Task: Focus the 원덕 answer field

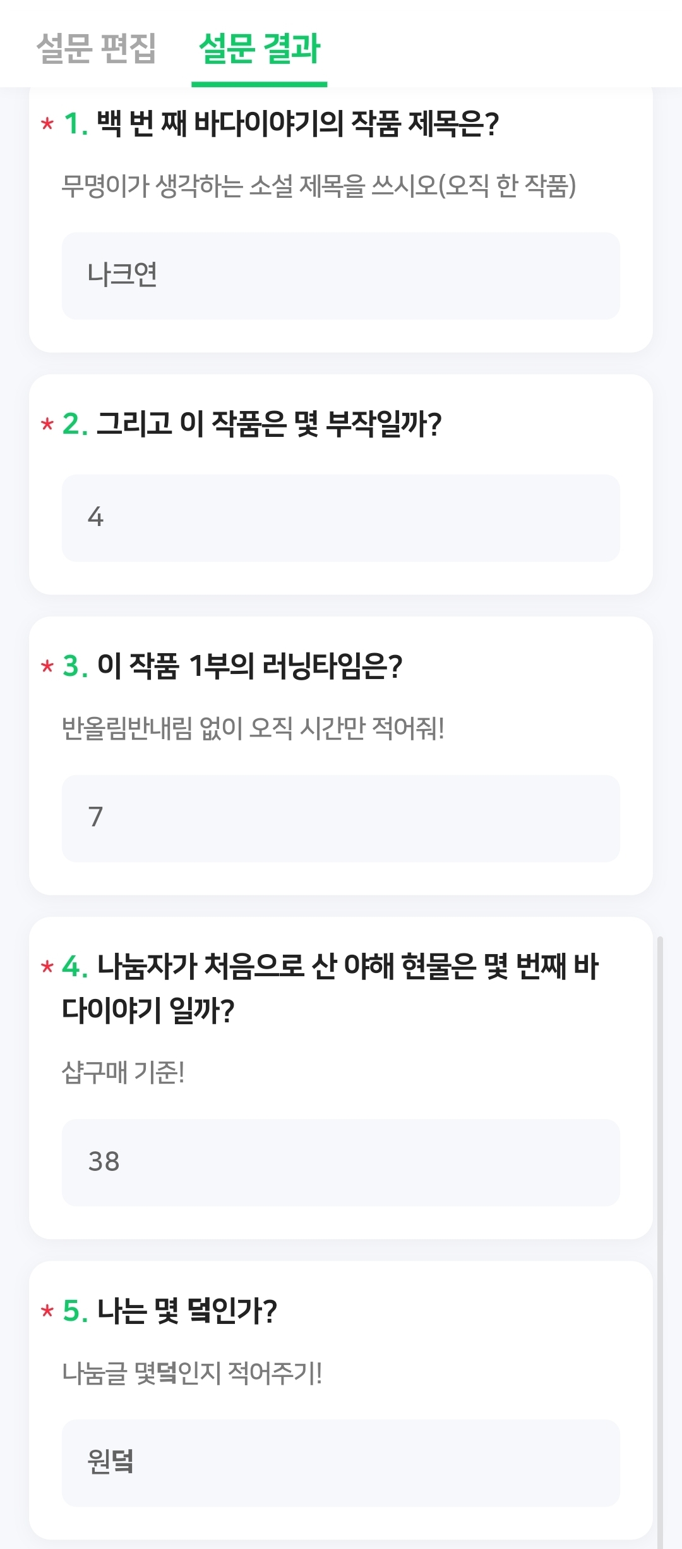Action: [340, 1462]
